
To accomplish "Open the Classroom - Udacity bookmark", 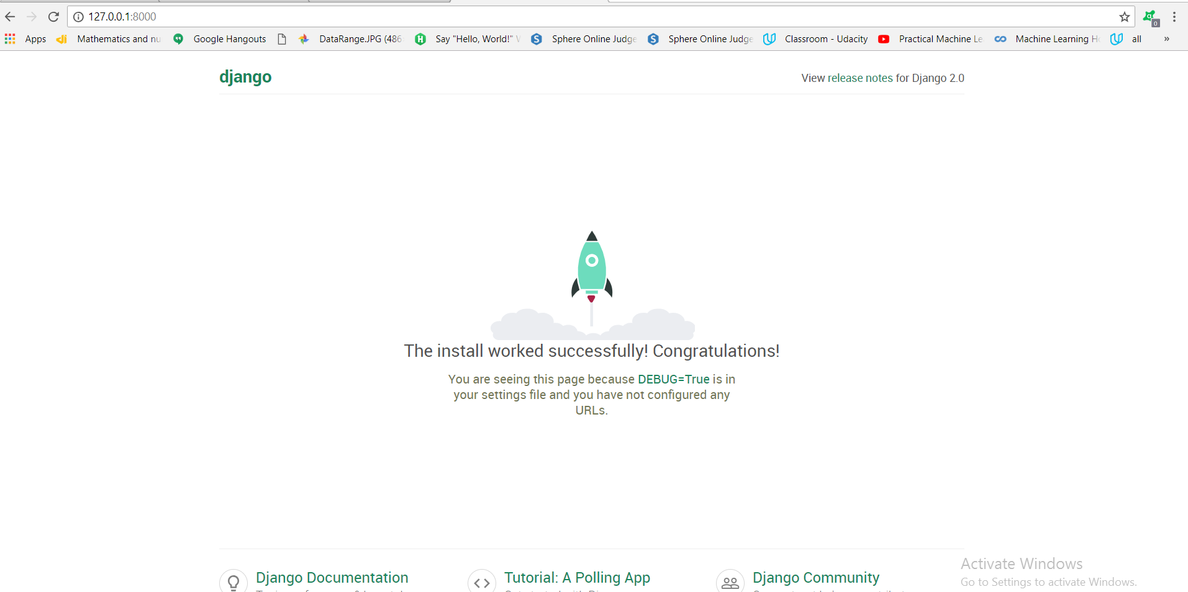I will pos(816,39).
